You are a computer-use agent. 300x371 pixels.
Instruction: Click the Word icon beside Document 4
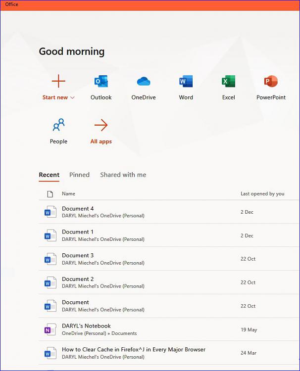pos(50,212)
